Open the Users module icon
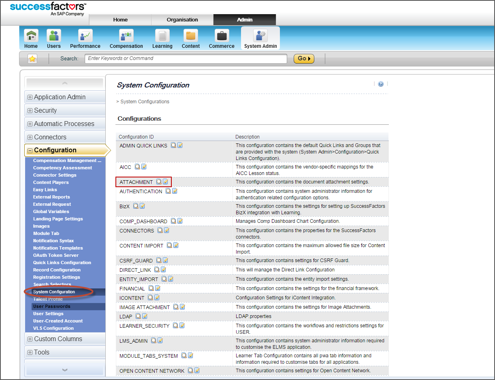This screenshot has height=380, width=495. [x=54, y=36]
